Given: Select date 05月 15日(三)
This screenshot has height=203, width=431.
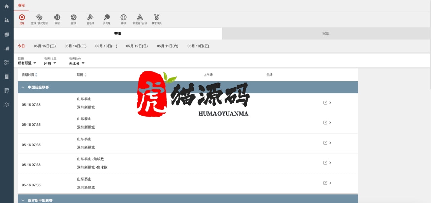Looking at the screenshot, I should click(45, 46).
